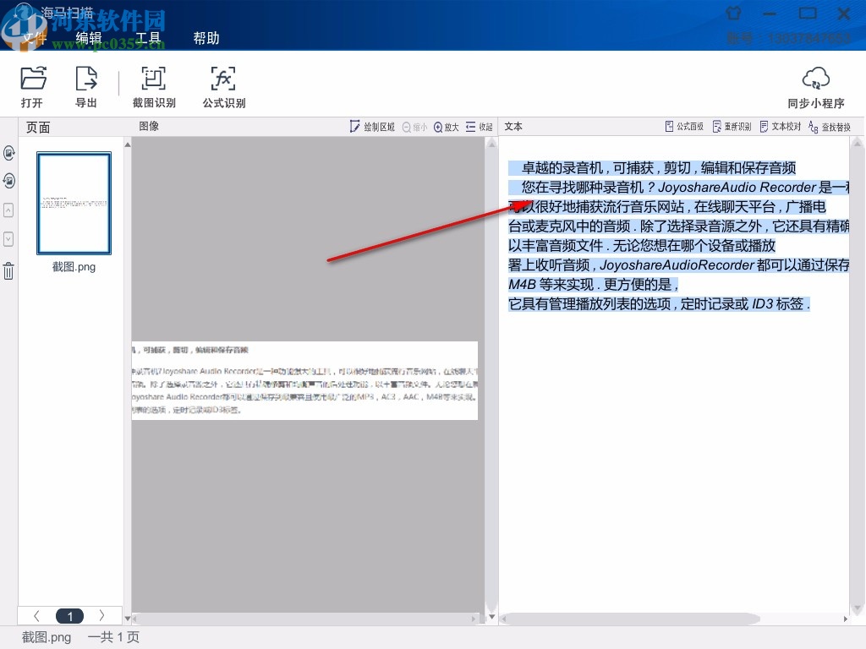Select the 截图.png page thumbnail
Screen dimensions: 866x649
tap(74, 203)
